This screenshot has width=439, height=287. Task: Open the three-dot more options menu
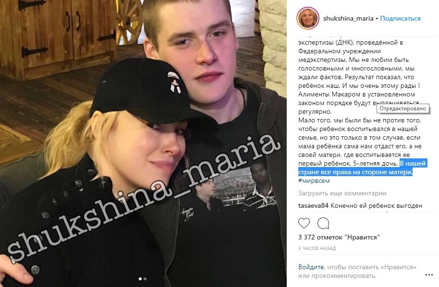[x=429, y=275]
